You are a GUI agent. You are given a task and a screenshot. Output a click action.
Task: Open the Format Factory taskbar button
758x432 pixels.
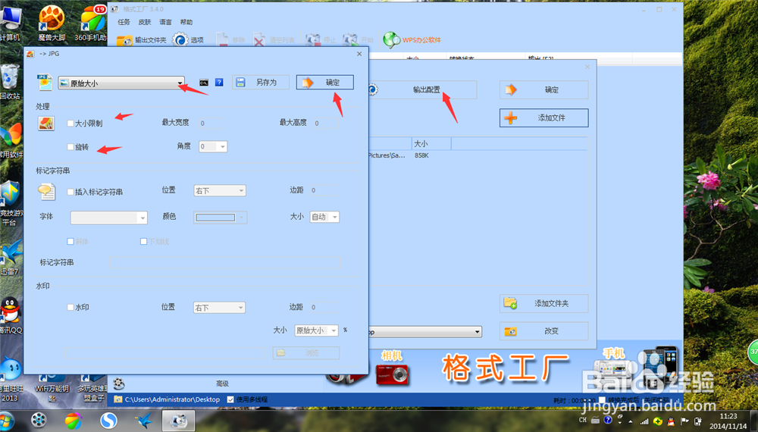coord(178,421)
